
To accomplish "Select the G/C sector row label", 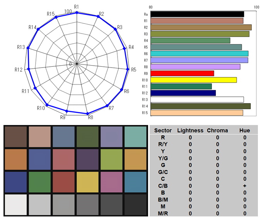I will pyautogui.click(x=163, y=172).
